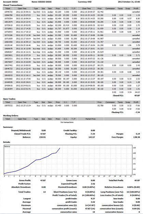Viewport: 143px width, 214px height.
Task: Select ticket number 10866788
Action: click(9, 15)
